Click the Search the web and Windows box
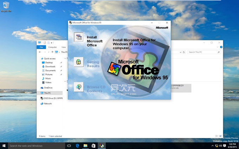The height and width of the screenshot is (149, 239). (37, 145)
